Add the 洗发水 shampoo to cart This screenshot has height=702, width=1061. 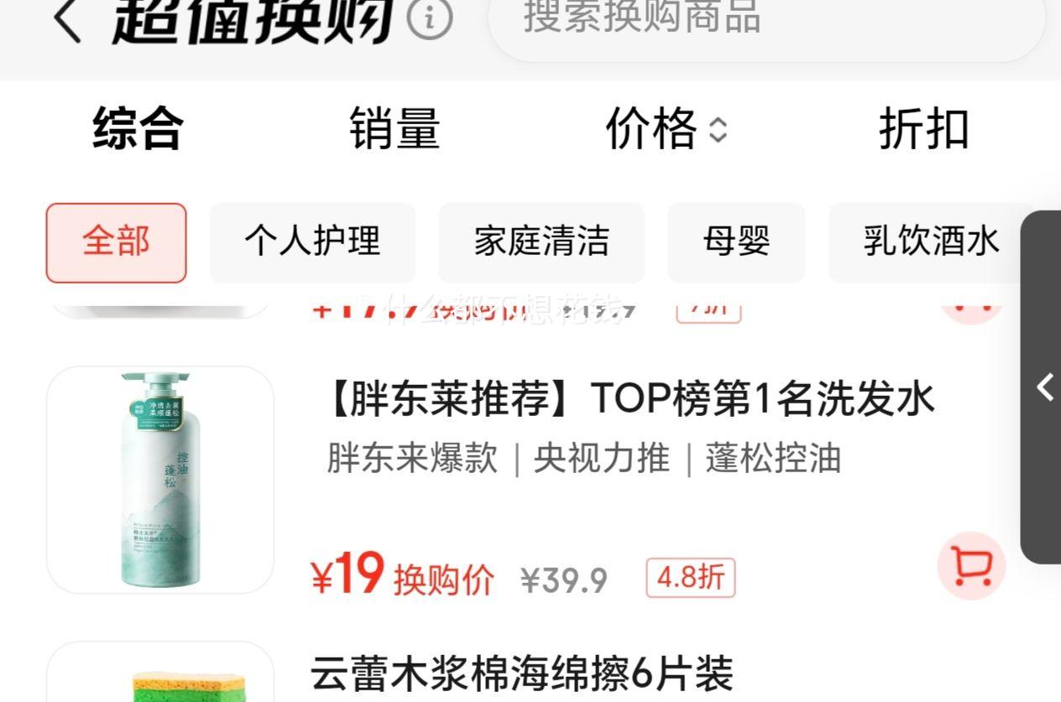click(x=971, y=565)
